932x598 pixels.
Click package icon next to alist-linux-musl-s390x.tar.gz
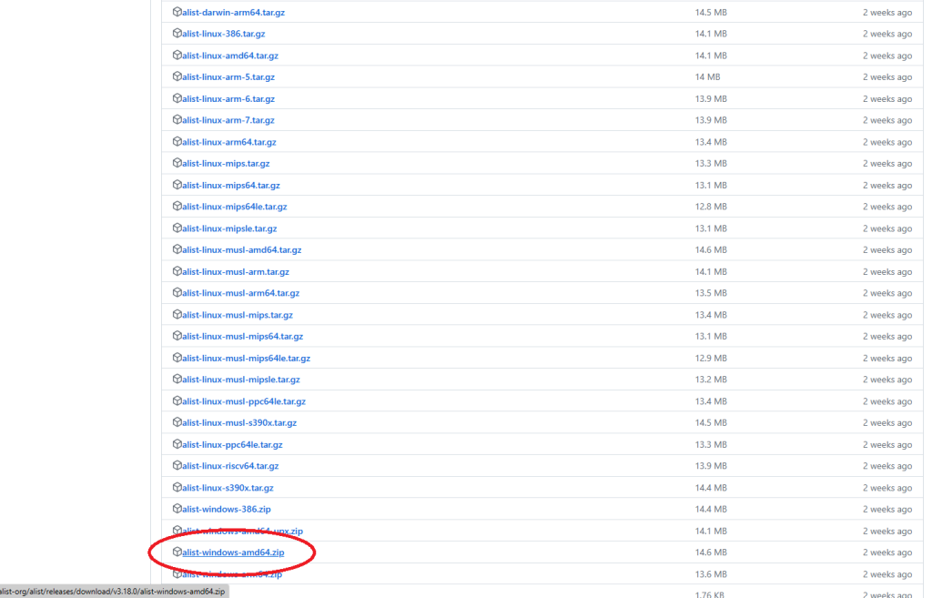coord(177,423)
